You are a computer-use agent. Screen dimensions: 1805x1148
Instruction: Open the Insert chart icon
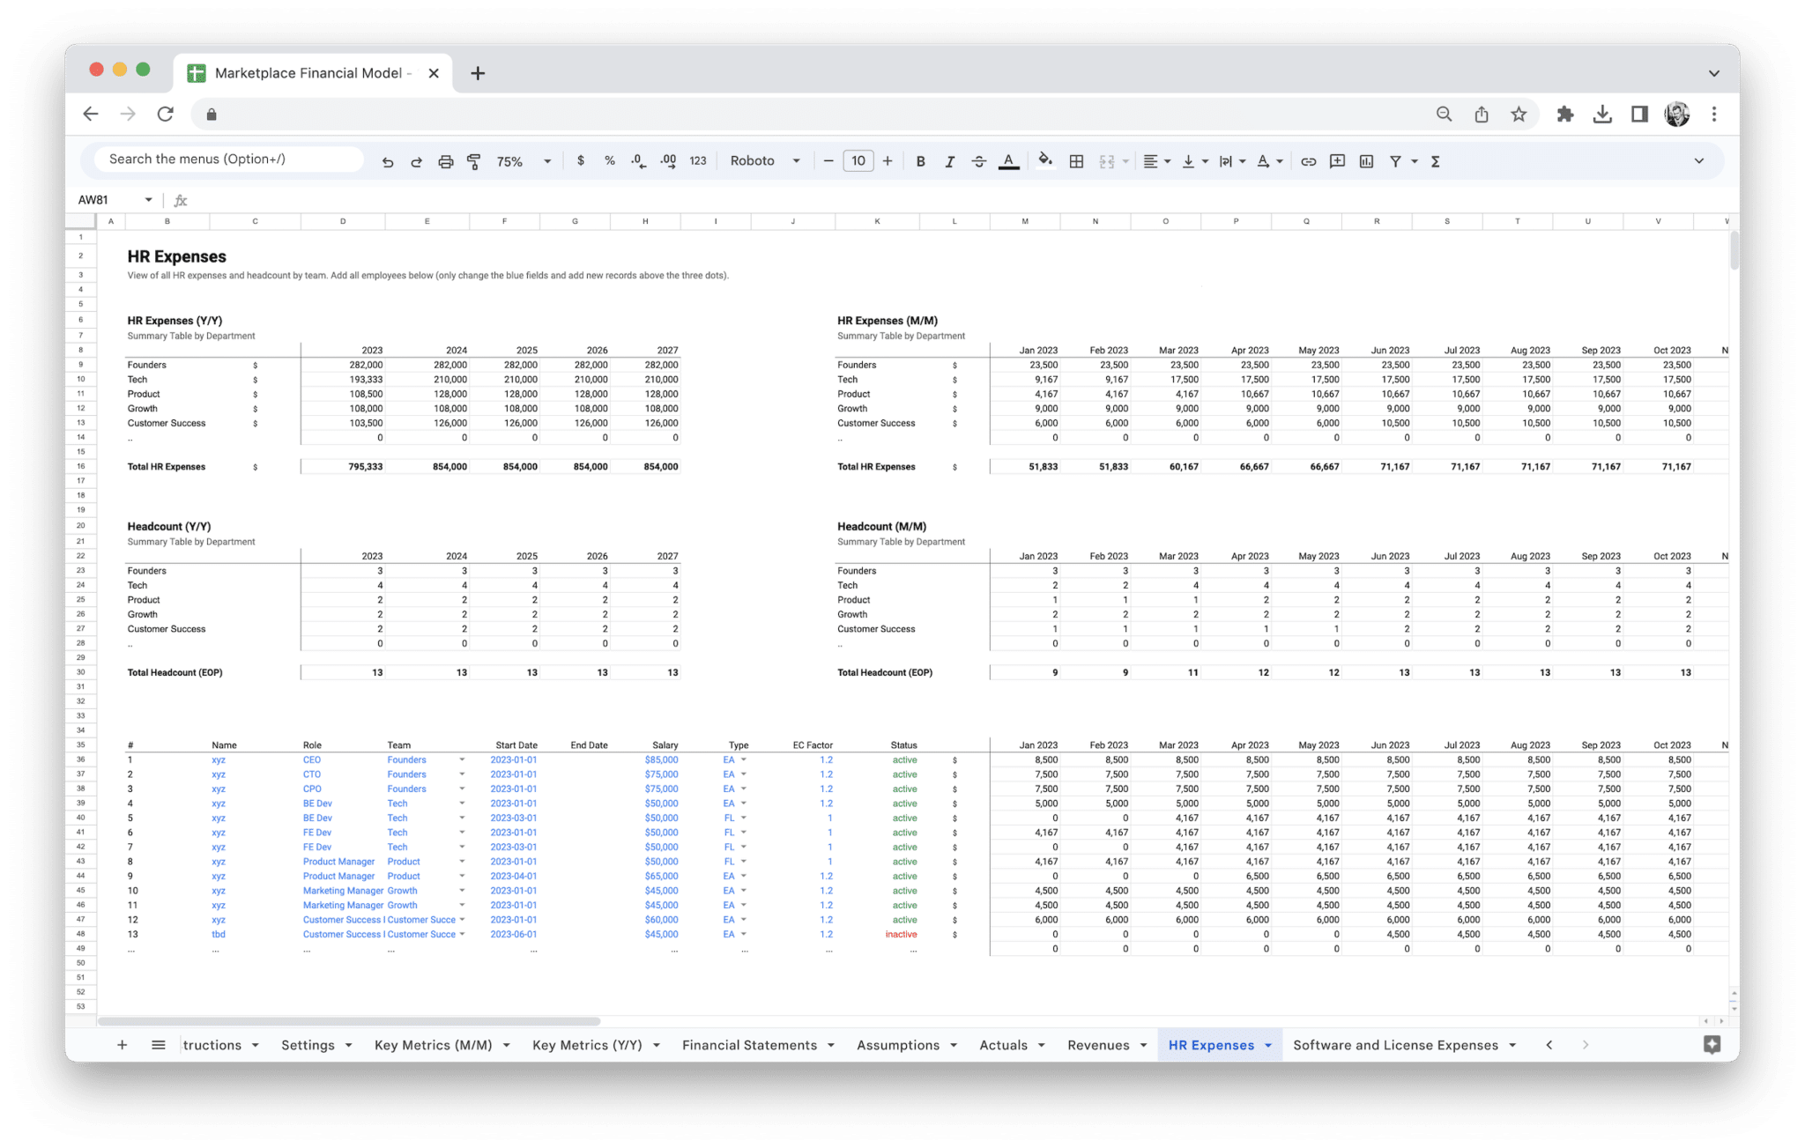(x=1366, y=161)
